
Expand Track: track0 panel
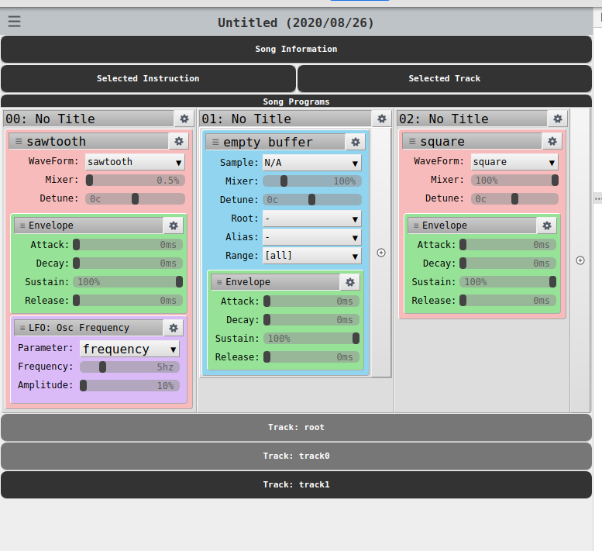296,456
